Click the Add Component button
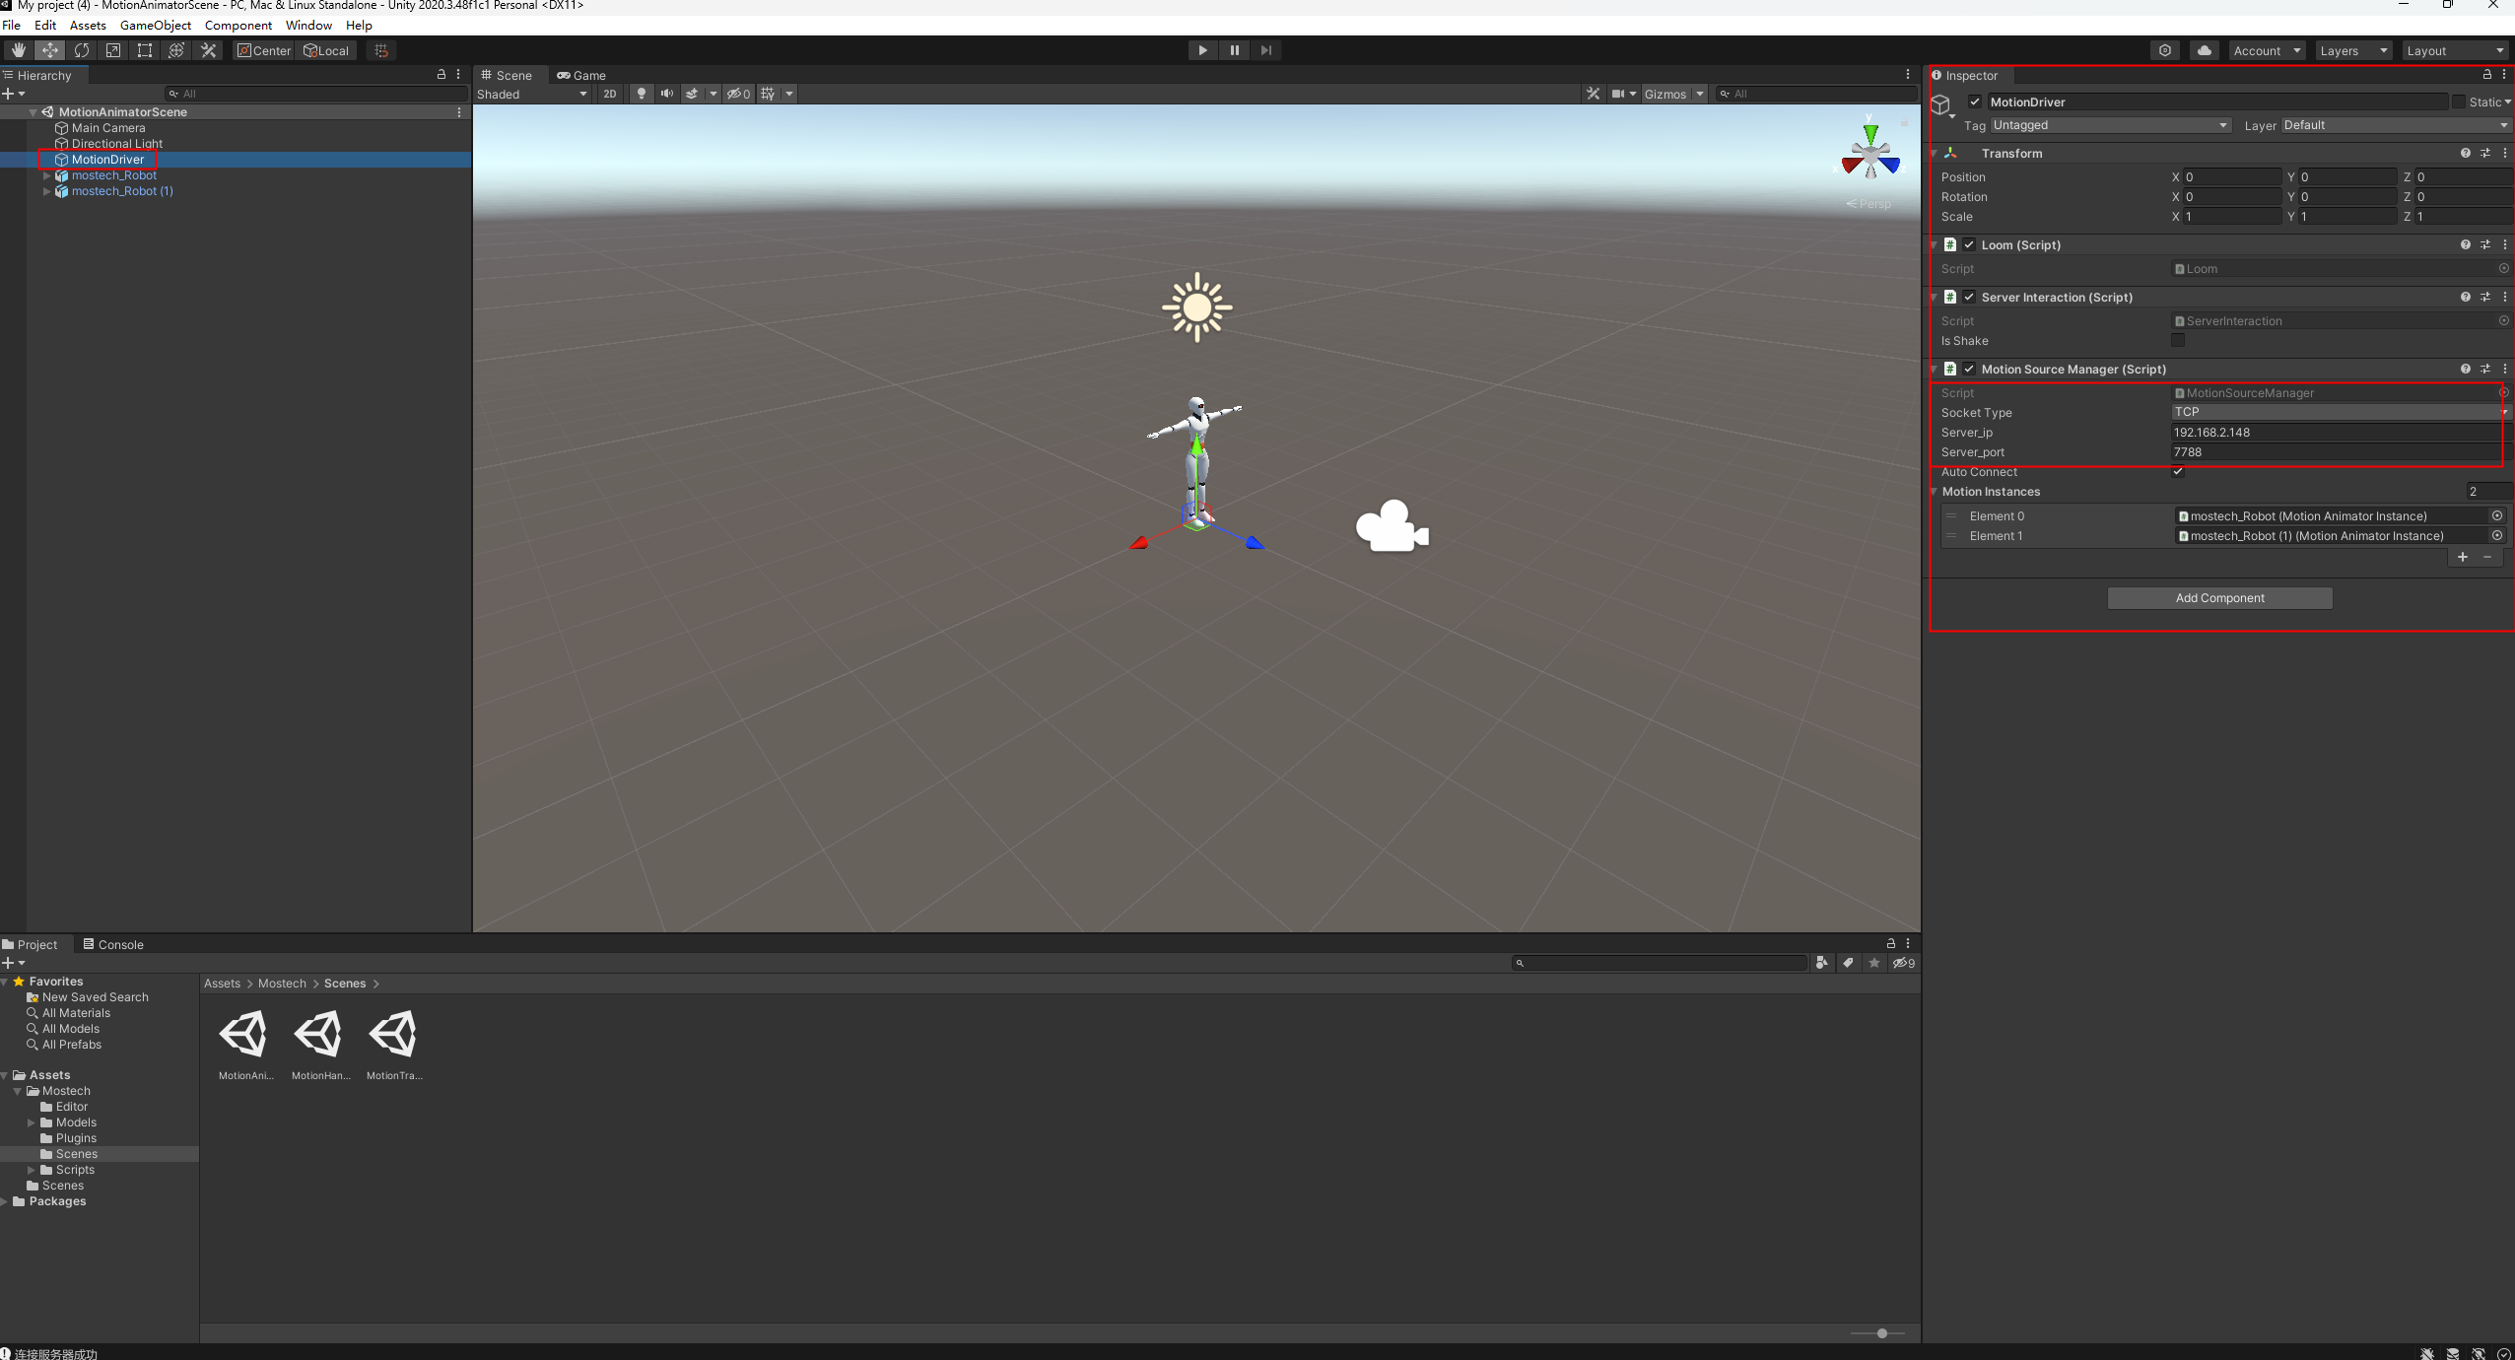This screenshot has height=1360, width=2515. coord(2219,598)
